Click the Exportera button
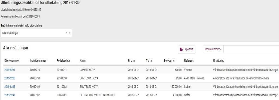The width and height of the screenshot is (279, 100). (187, 49)
